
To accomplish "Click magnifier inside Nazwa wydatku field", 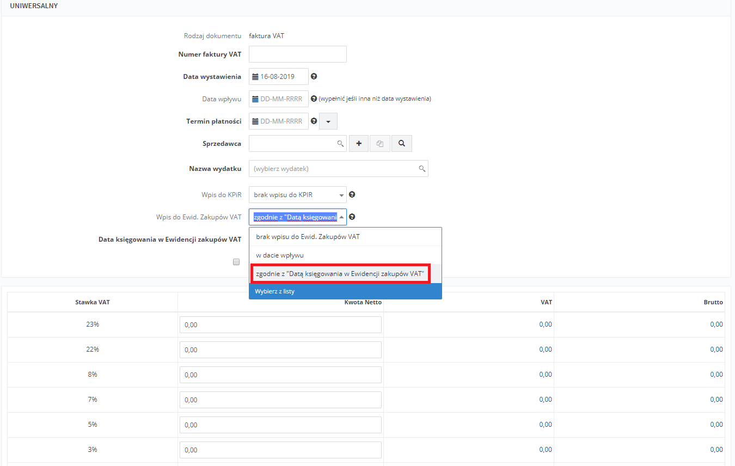I will [x=422, y=169].
